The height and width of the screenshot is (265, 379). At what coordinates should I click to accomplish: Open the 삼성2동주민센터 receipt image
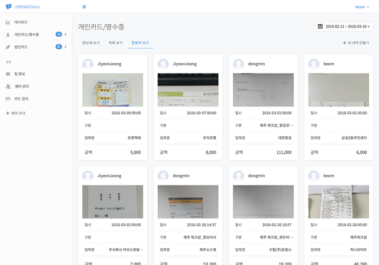point(338,90)
